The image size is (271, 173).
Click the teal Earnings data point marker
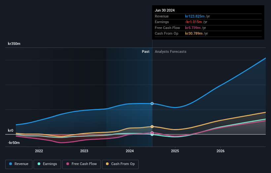coord(152,135)
